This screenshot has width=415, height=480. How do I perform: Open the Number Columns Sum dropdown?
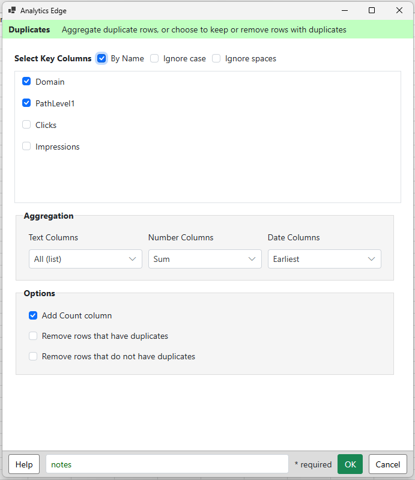click(x=205, y=259)
